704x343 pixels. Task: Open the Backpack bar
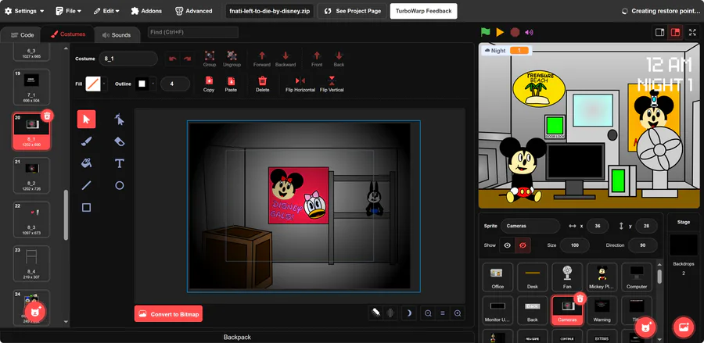pos(237,337)
